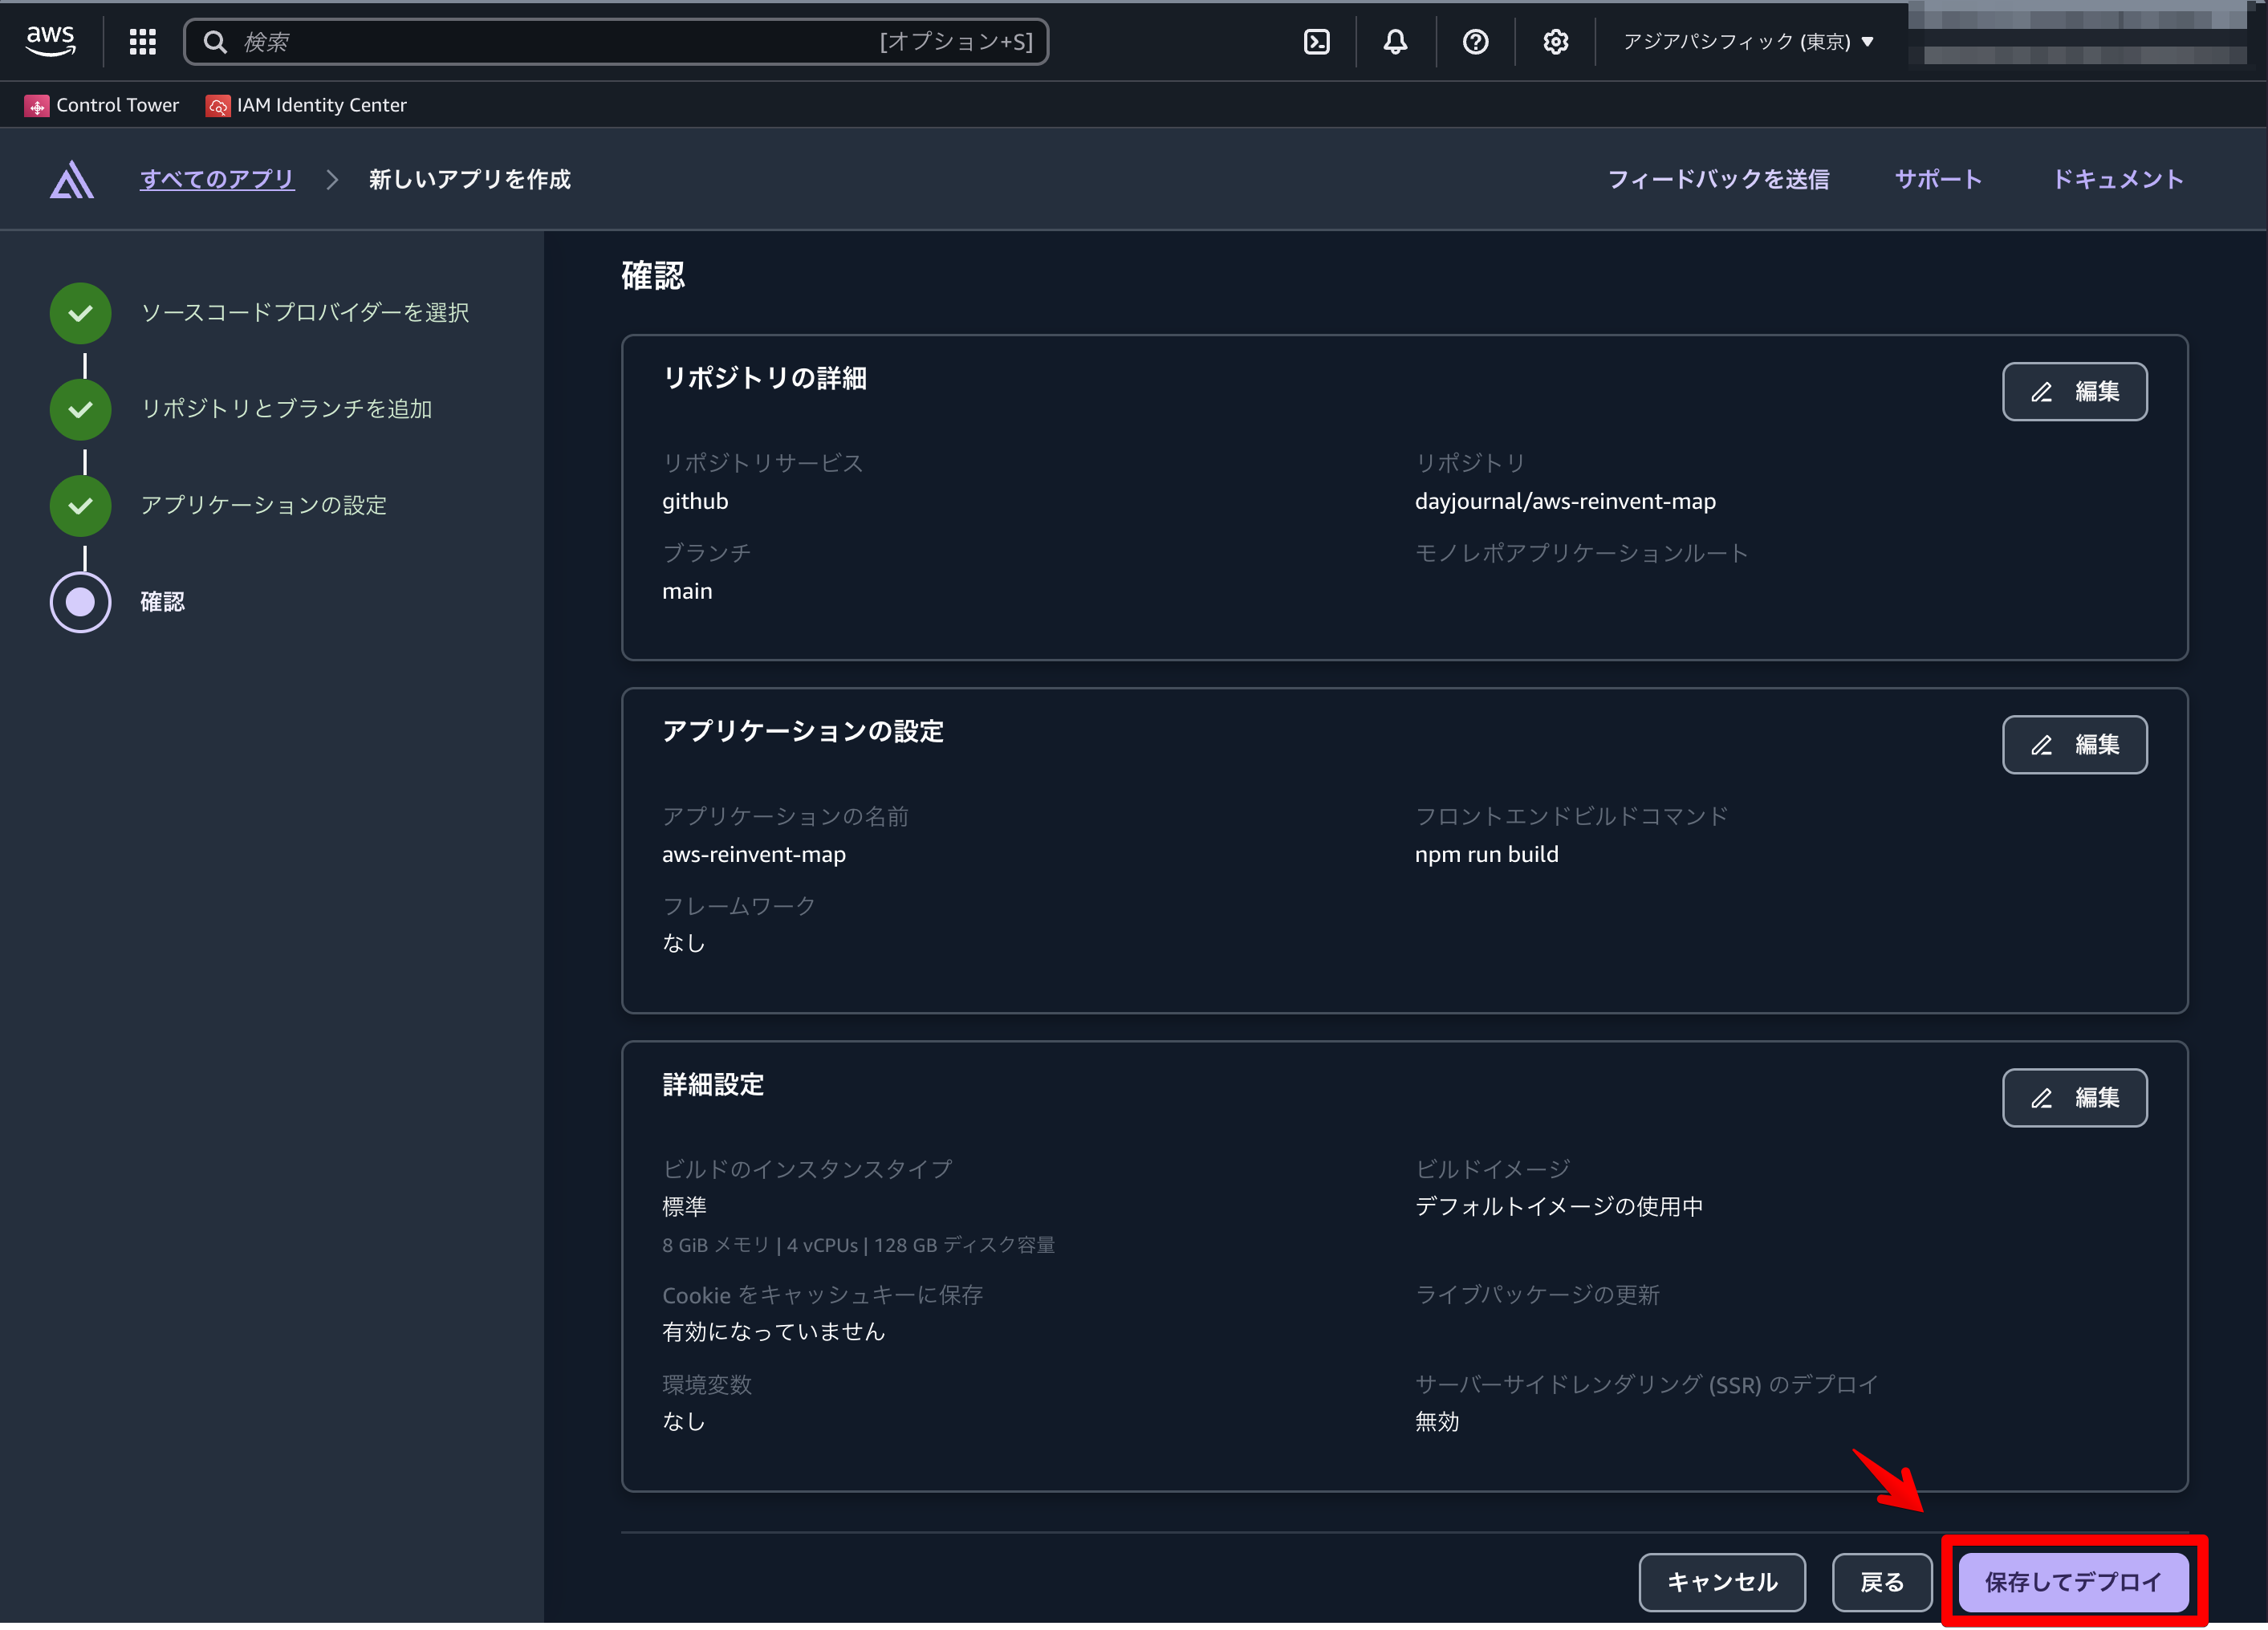Viewport: 2268px width, 1630px height.
Task: Go to step ソースコードプロバイダーを選択
Action: 304,313
